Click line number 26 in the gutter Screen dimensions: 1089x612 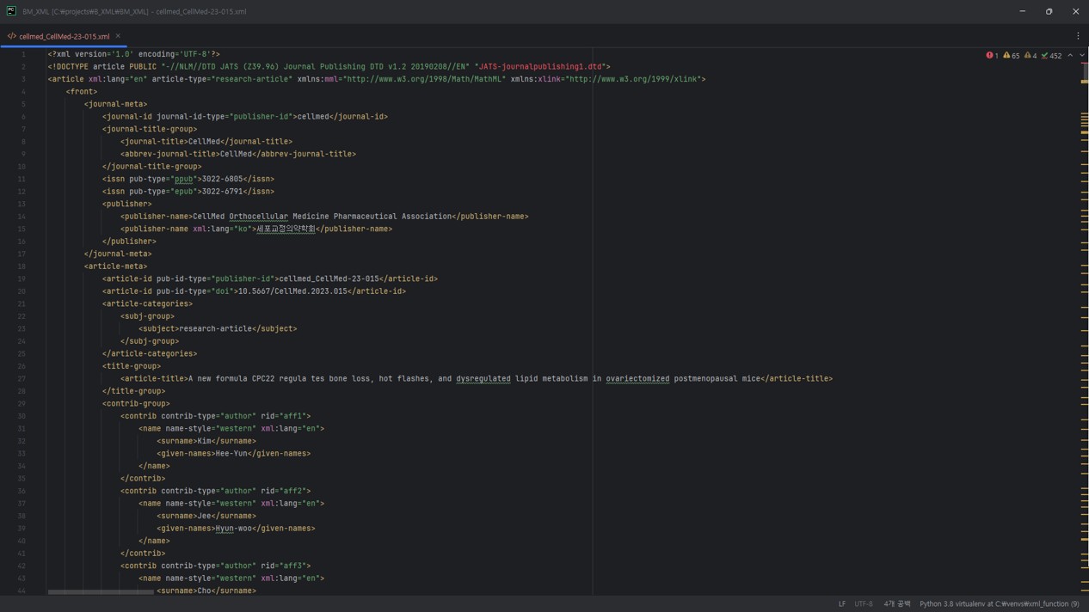pyautogui.click(x=22, y=366)
